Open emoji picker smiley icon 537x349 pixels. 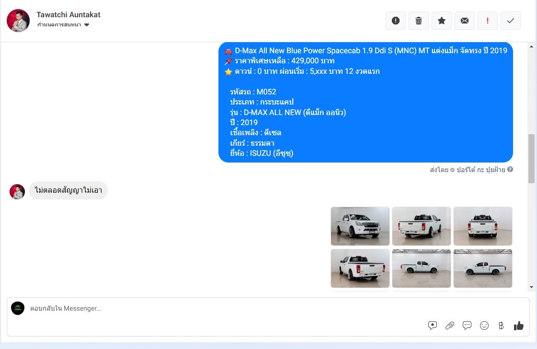484,326
